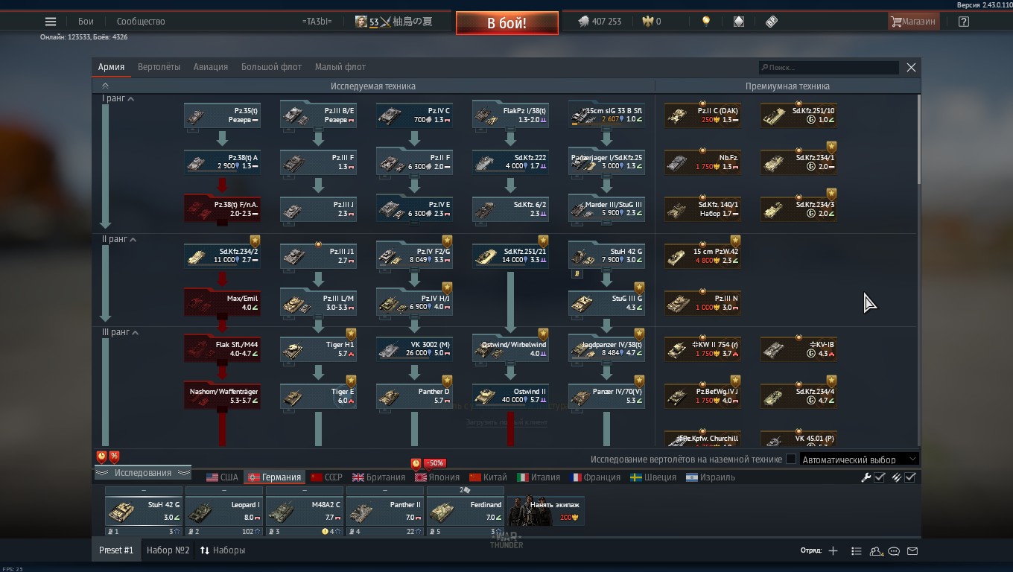Screen dimensions: 1013x572
Task: Click the golden eagles balance icon
Action: click(x=647, y=22)
